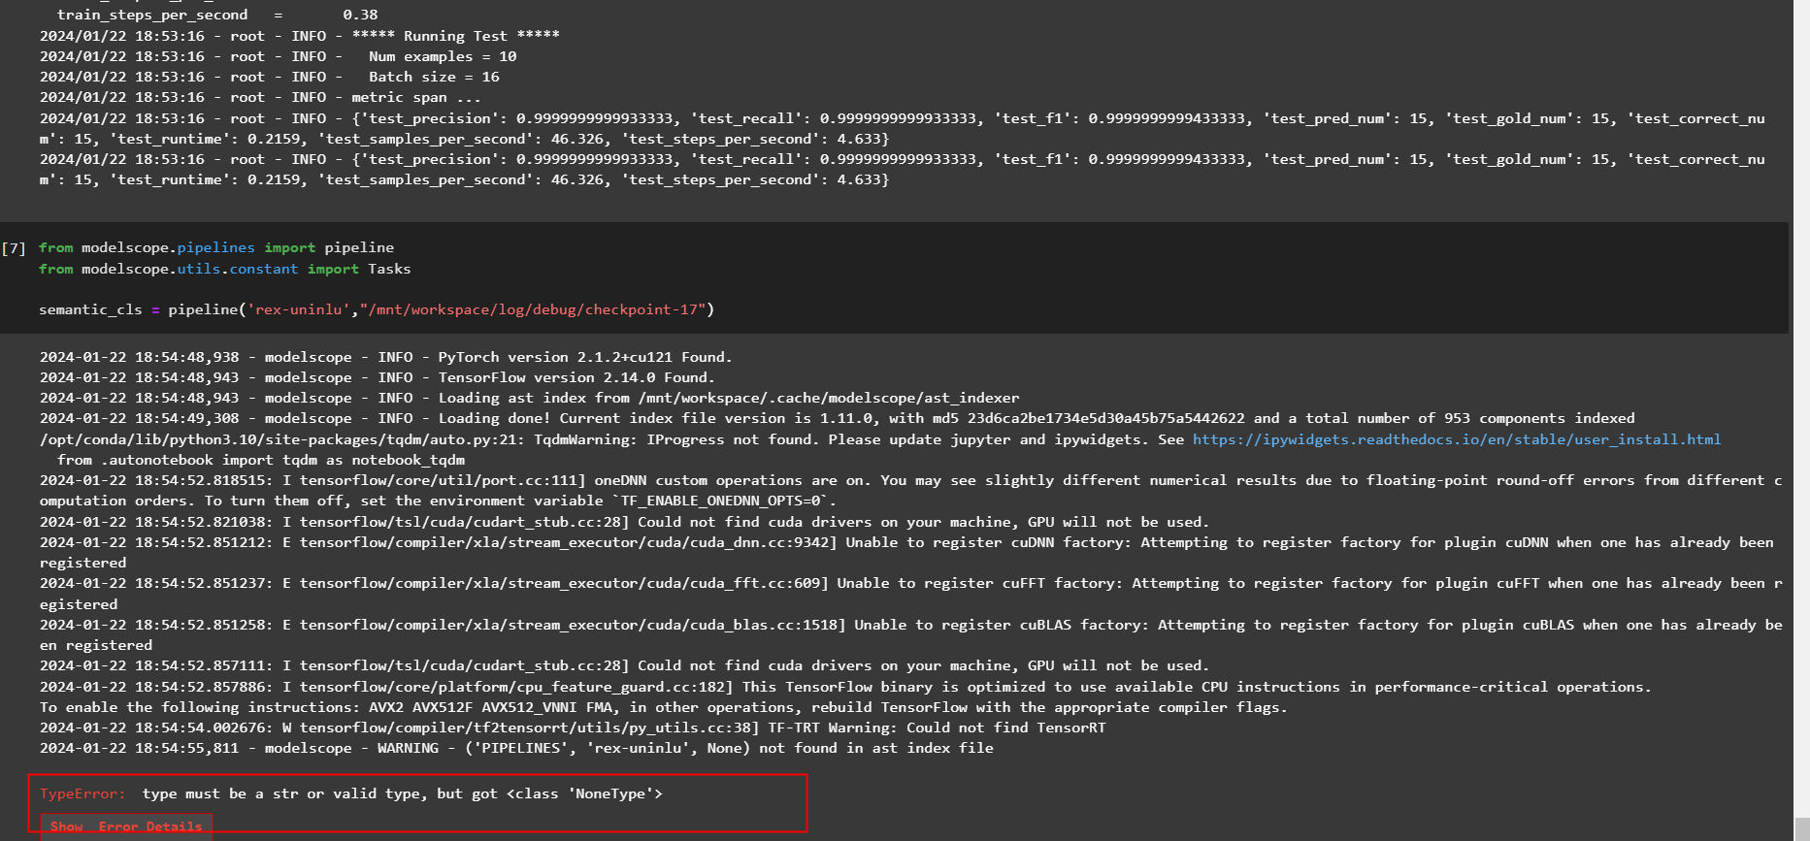Click the '***** Running Test *****' log line

300,36
